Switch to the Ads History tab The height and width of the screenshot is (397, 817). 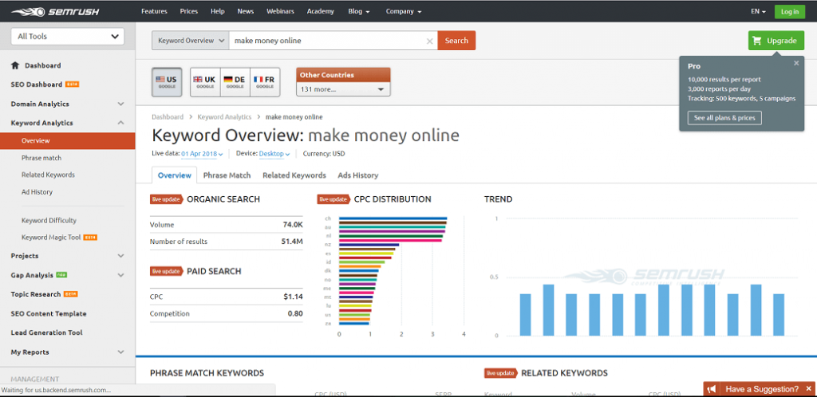click(358, 175)
